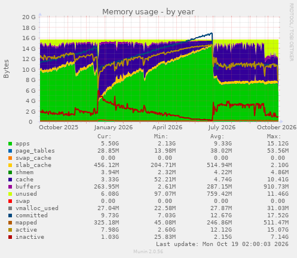
Task: Click the 'Avg:' column header
Action: (218, 136)
